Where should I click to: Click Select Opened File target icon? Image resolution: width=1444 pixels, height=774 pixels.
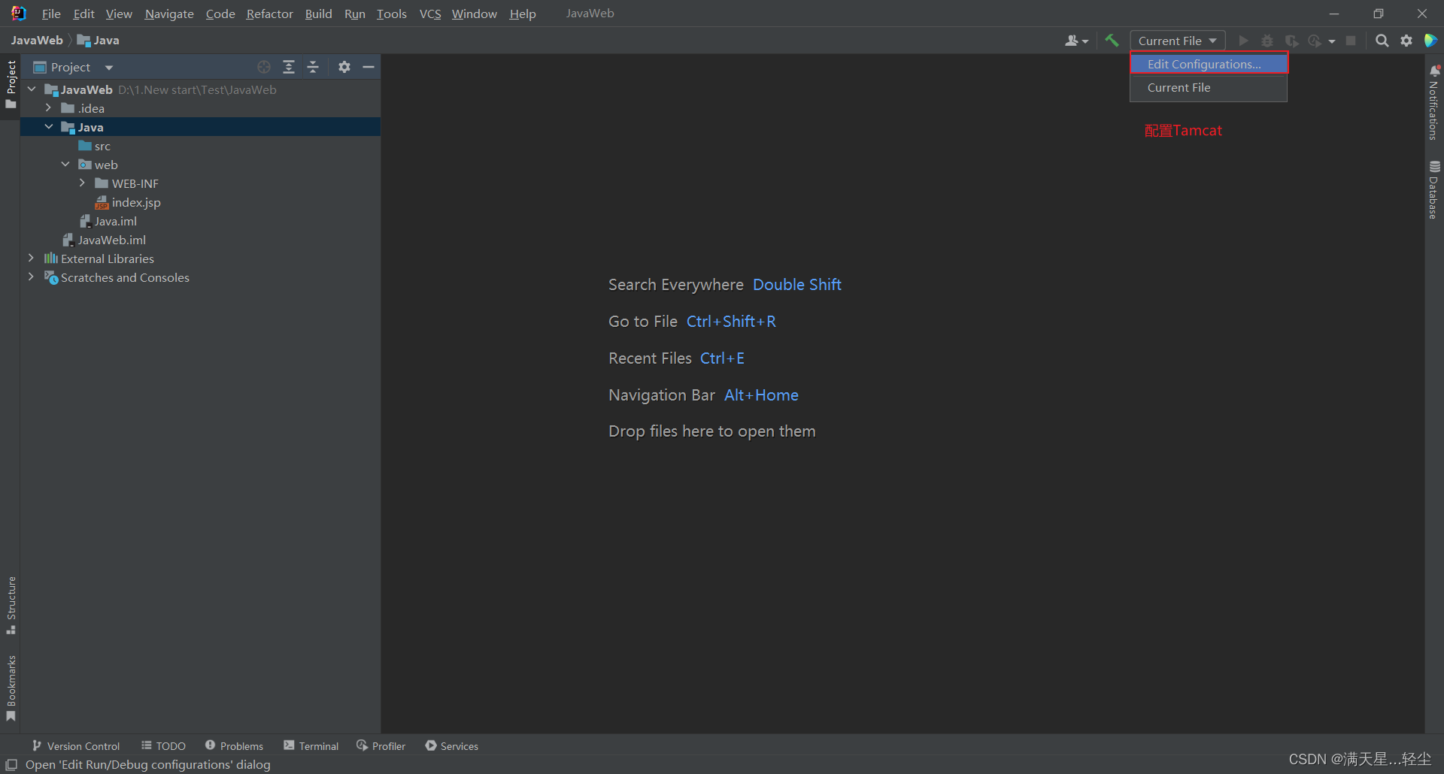tap(264, 67)
